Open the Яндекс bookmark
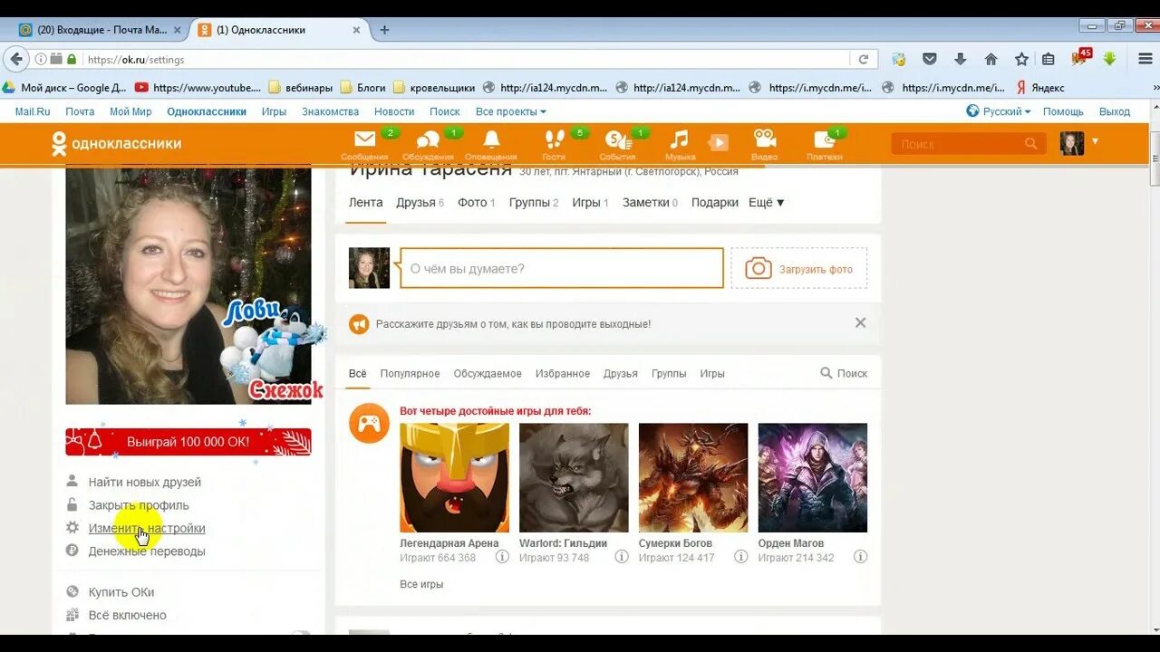 click(x=1039, y=88)
